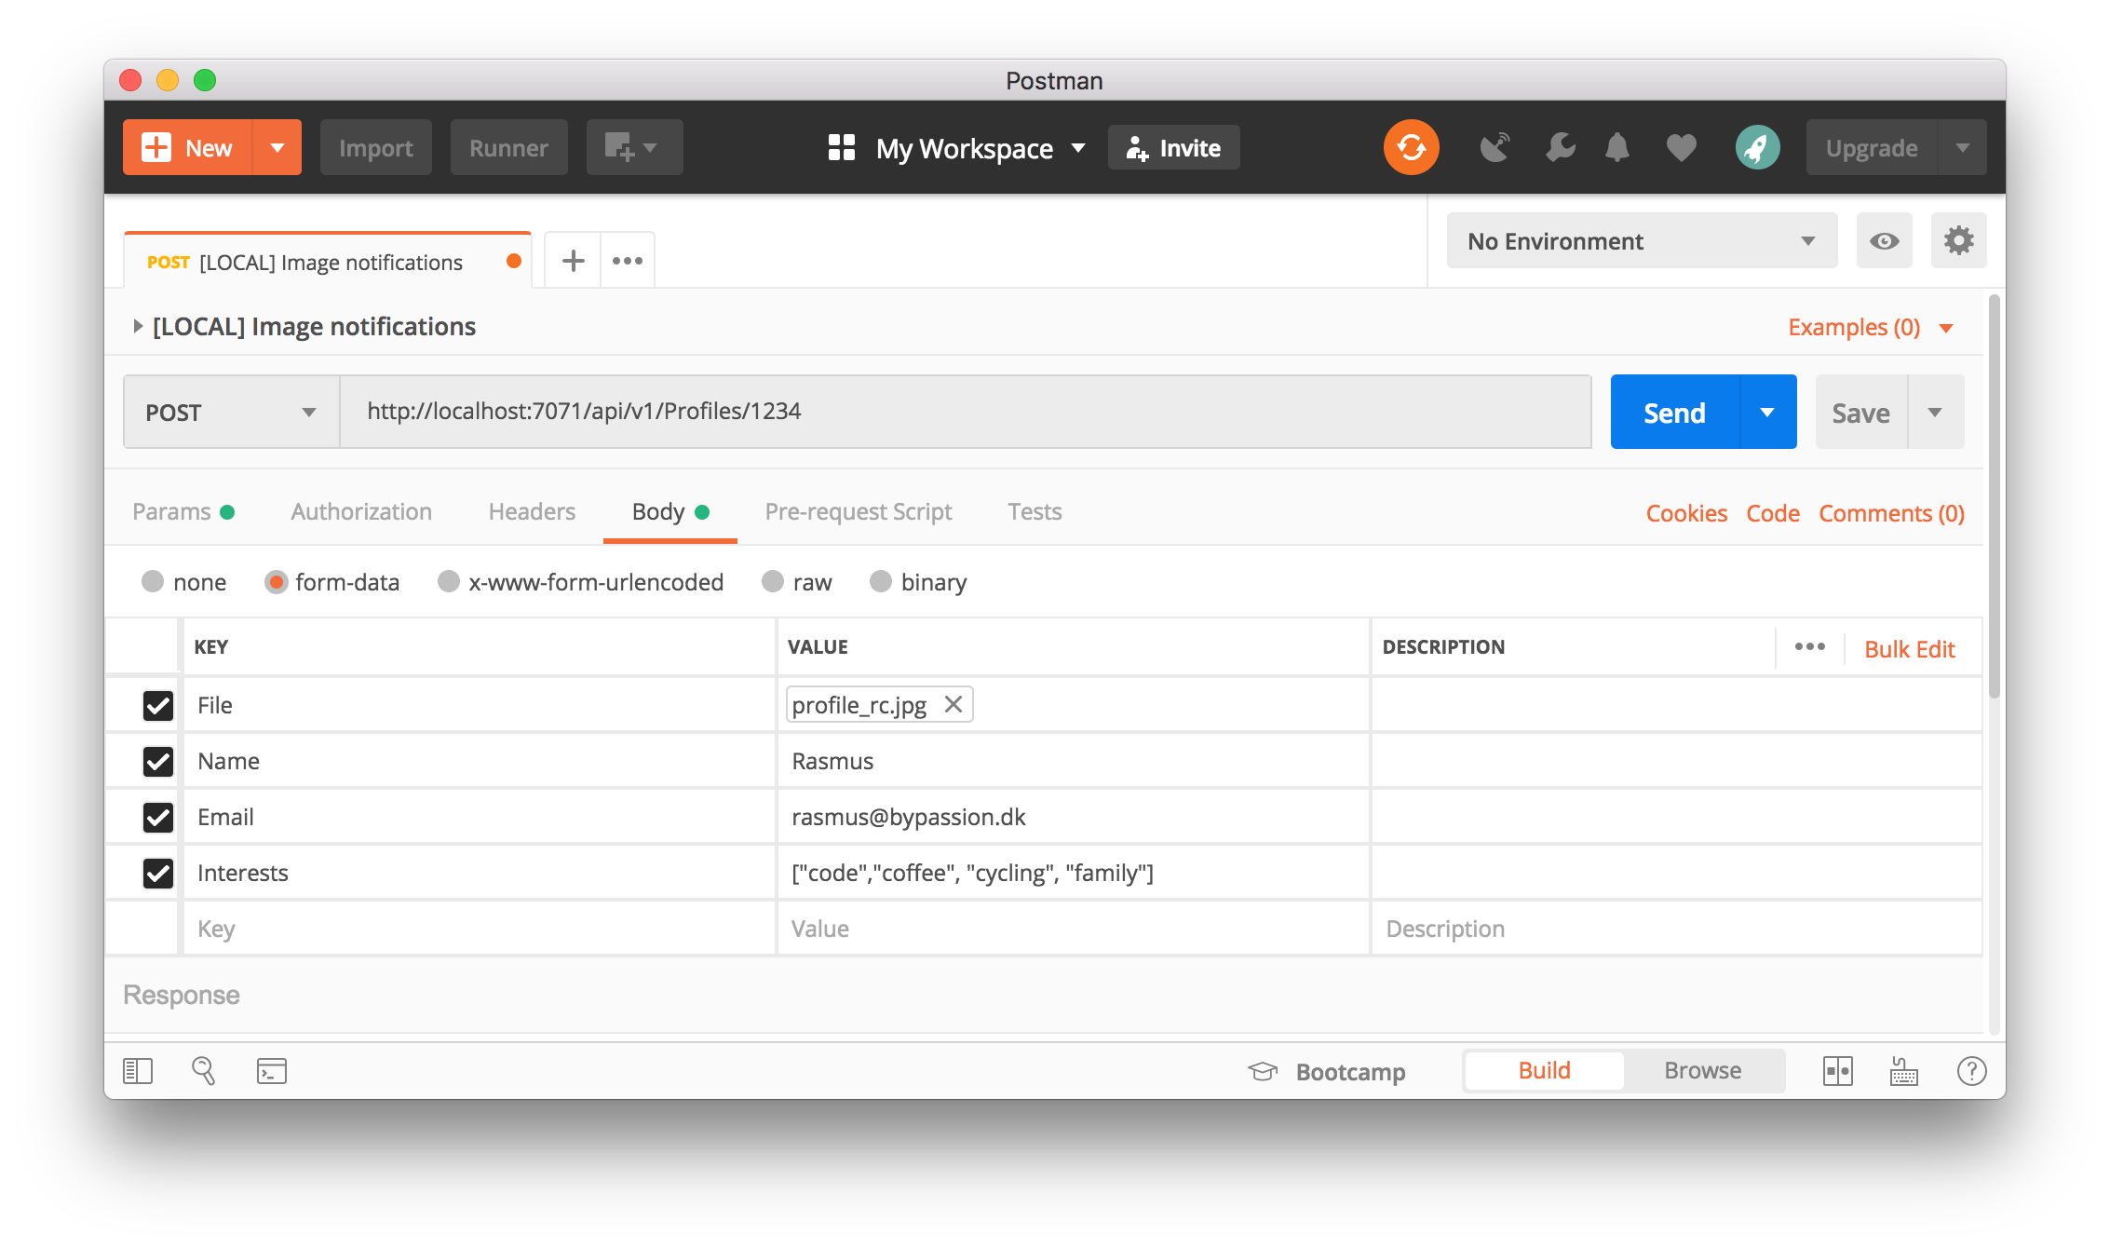Viewport: 2110px width, 1248px height.
Task: Open the No Environment dropdown
Action: click(1641, 241)
